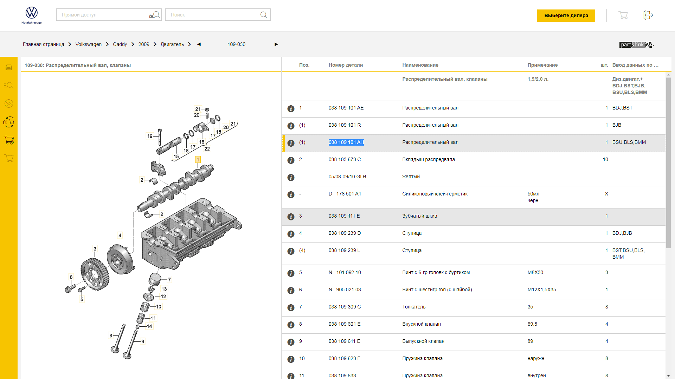This screenshot has width=675, height=379.
Task: Show info for Выпускной клапан row
Action: [x=291, y=342]
